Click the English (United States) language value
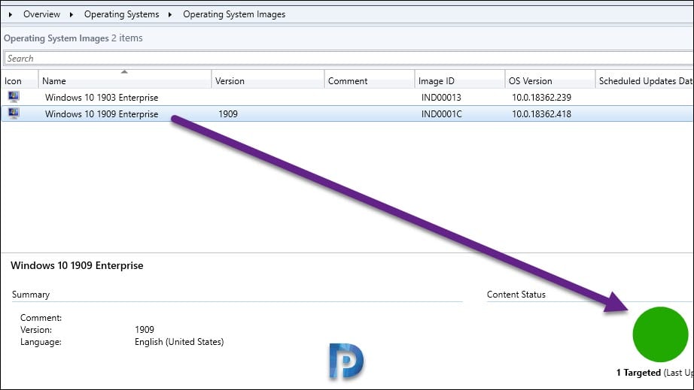The height and width of the screenshot is (390, 694). click(x=179, y=342)
